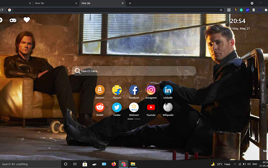Click the Google icon in the address bar
This screenshot has height=168, width=268.
pos(10,10)
